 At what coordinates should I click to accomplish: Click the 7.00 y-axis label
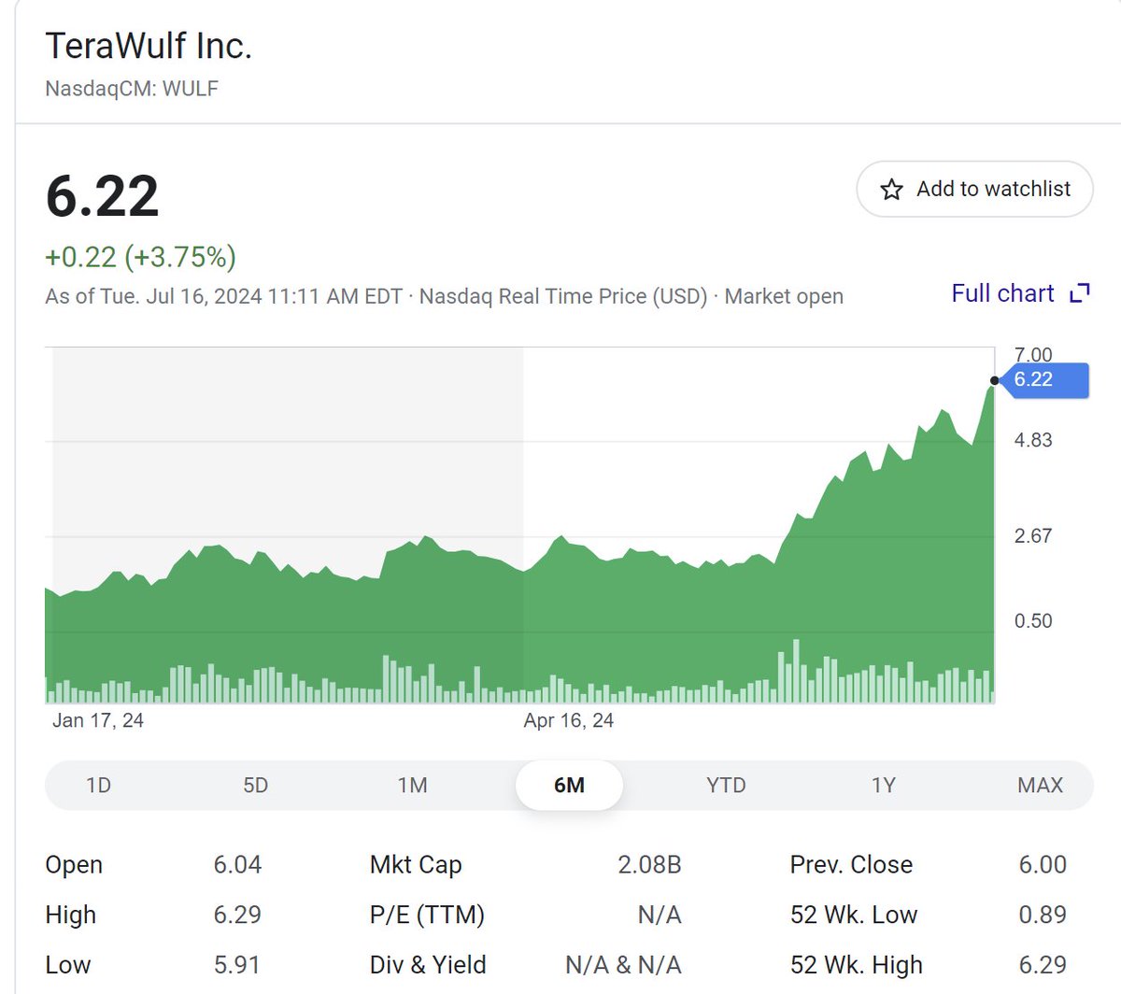[x=1033, y=355]
